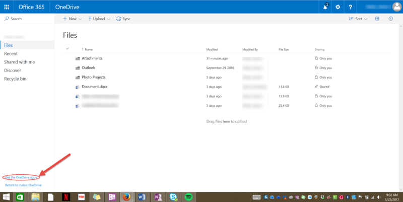Open the Photo Projects folder
The width and height of the screenshot is (403, 202).
(93, 77)
